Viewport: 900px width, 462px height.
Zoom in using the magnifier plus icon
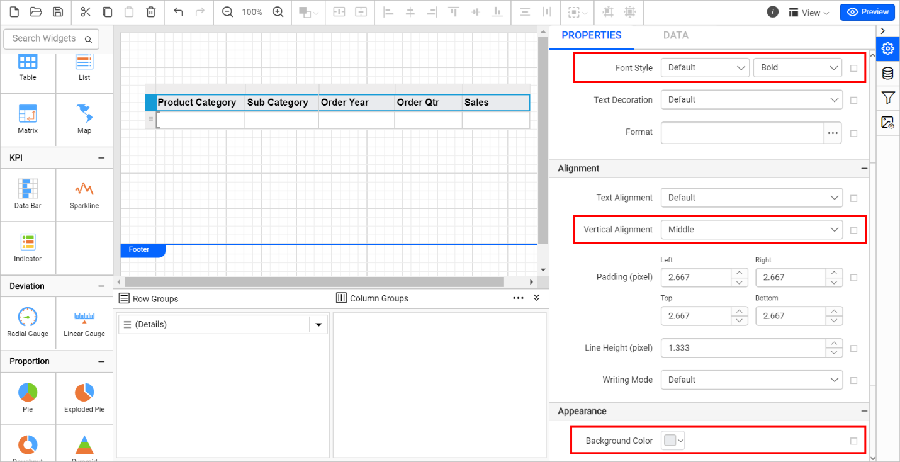pyautogui.click(x=277, y=11)
